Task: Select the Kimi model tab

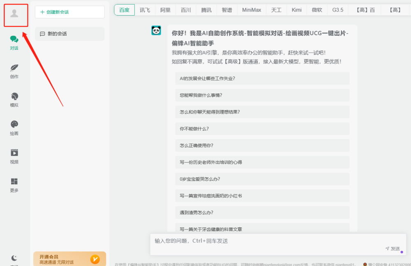Action: [297, 10]
